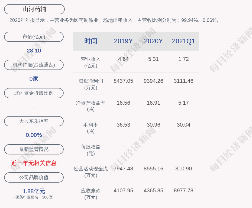Image resolution: width=252 pixels, height=208 pixels.
Task: Click the 28.10 market value figure
Action: click(x=34, y=51)
